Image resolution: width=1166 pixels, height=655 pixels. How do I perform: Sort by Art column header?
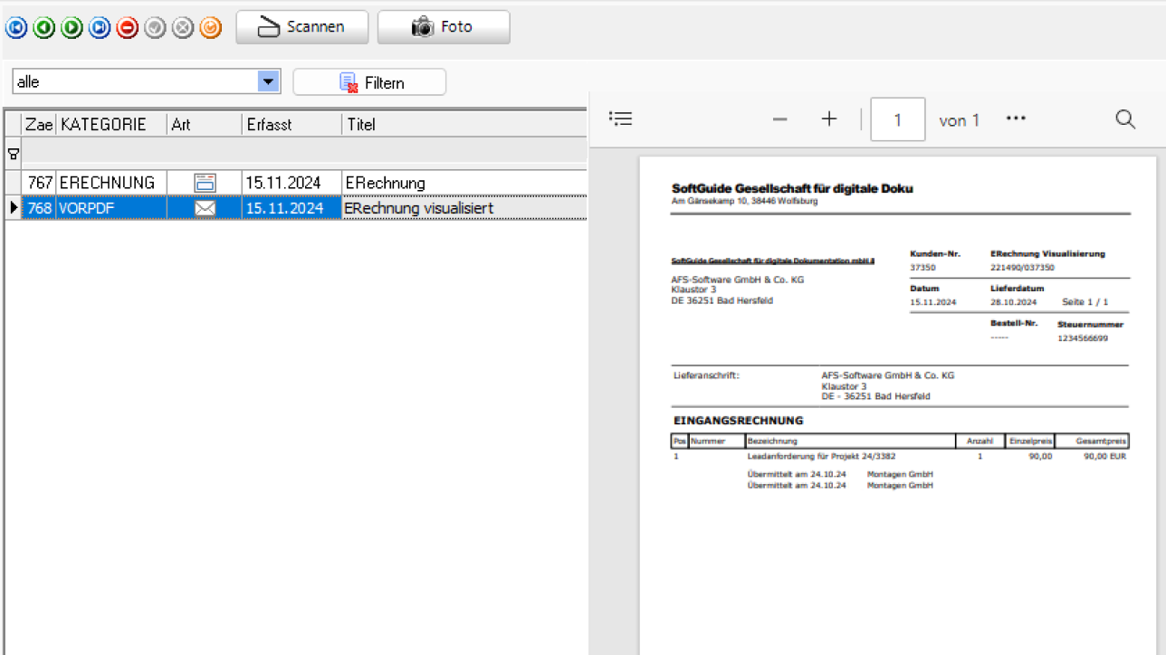tap(205, 125)
